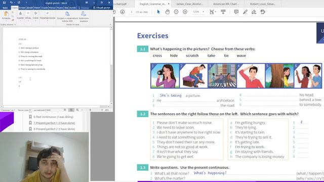Image resolution: width=324 pixels, height=182 pixels.
Task: Close the English_Grammar_in PDF tab
Action: 169,4
